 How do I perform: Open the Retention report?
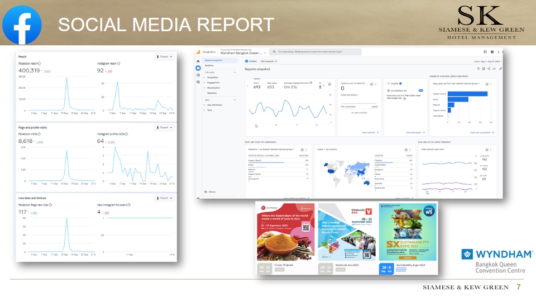212,93
